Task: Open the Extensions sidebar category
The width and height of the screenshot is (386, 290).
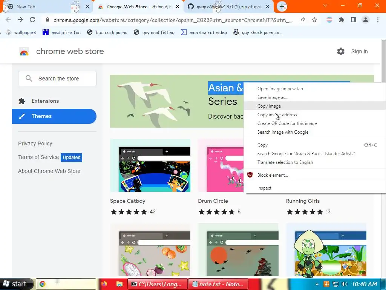Action: (x=54, y=101)
